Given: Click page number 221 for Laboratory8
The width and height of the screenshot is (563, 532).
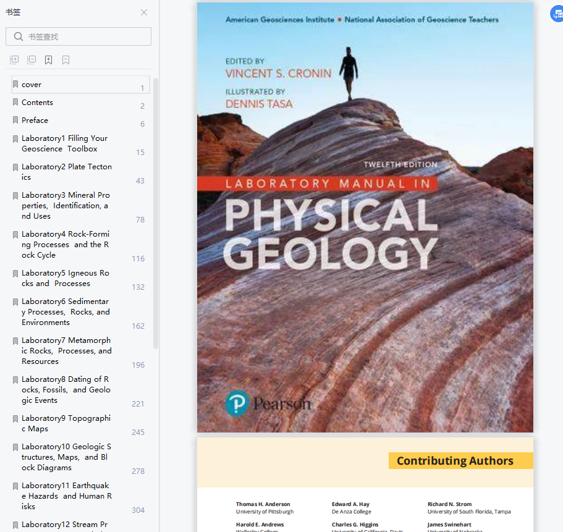Looking at the screenshot, I should point(138,404).
